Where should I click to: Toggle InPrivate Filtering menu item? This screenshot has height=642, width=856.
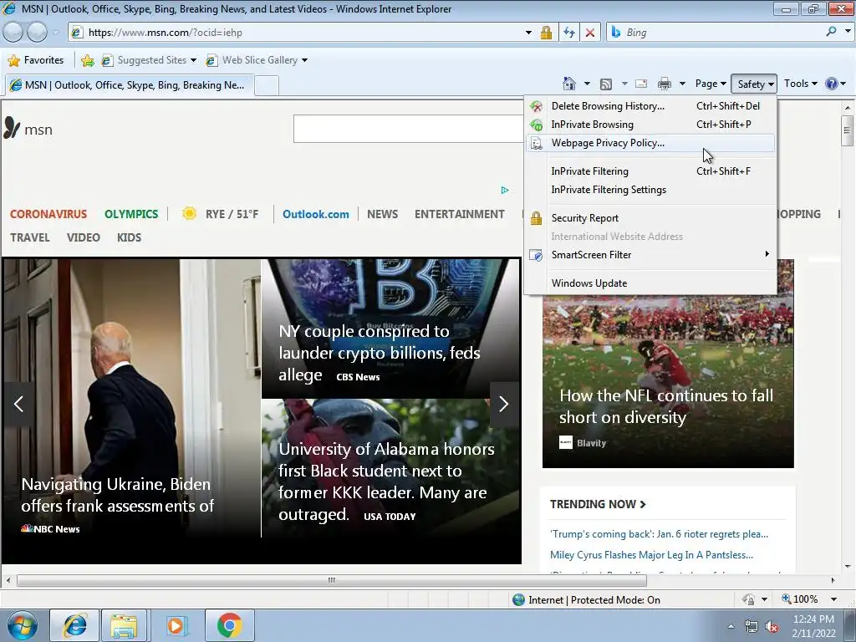(x=650, y=171)
